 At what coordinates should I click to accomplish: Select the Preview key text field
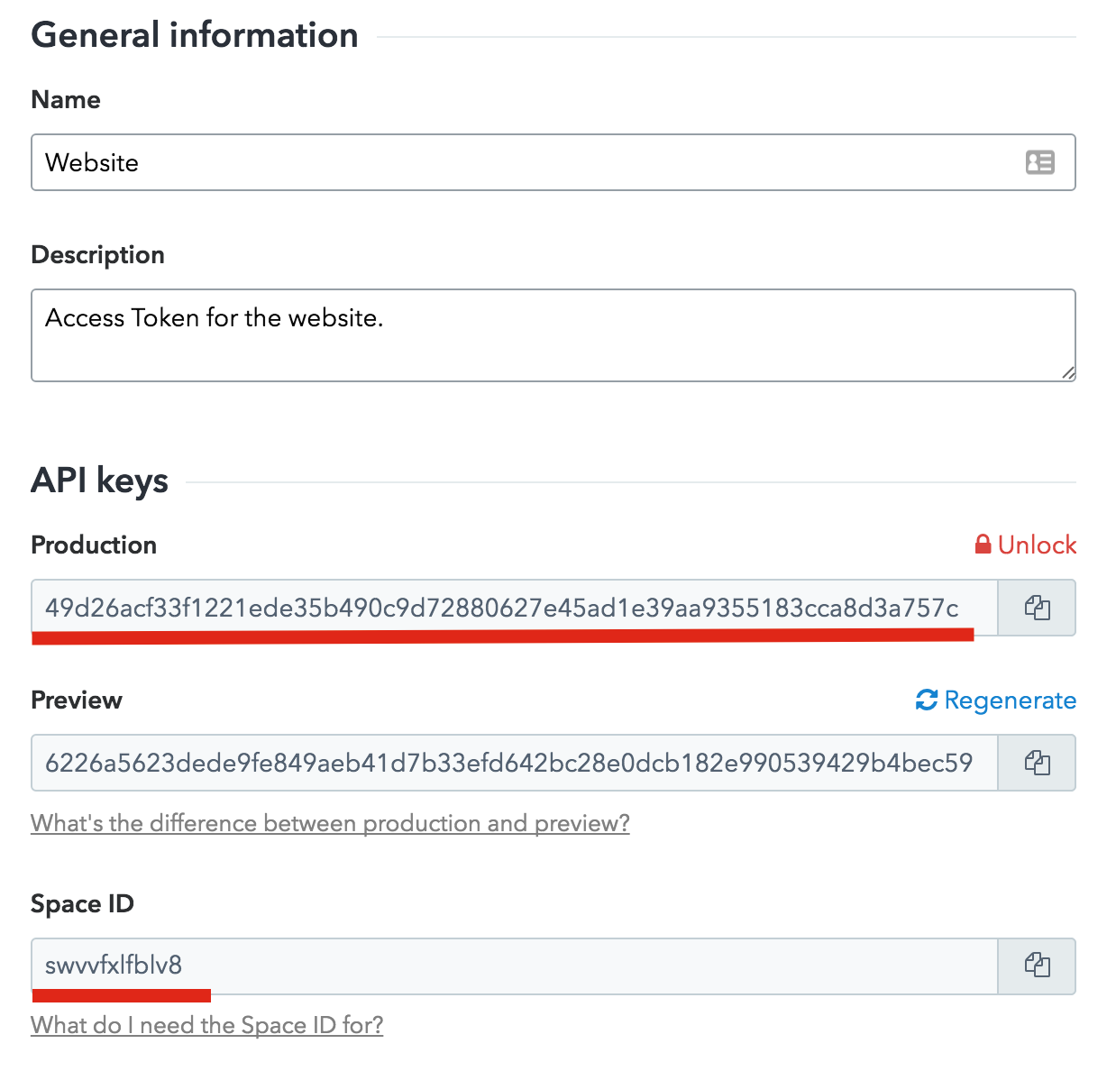(515, 763)
